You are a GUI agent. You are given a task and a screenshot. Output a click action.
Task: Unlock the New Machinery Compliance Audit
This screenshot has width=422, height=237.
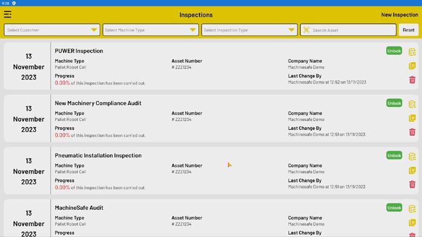pos(394,103)
